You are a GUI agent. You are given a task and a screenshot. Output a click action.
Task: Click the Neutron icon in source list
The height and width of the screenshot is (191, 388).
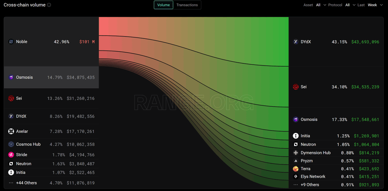(11, 164)
